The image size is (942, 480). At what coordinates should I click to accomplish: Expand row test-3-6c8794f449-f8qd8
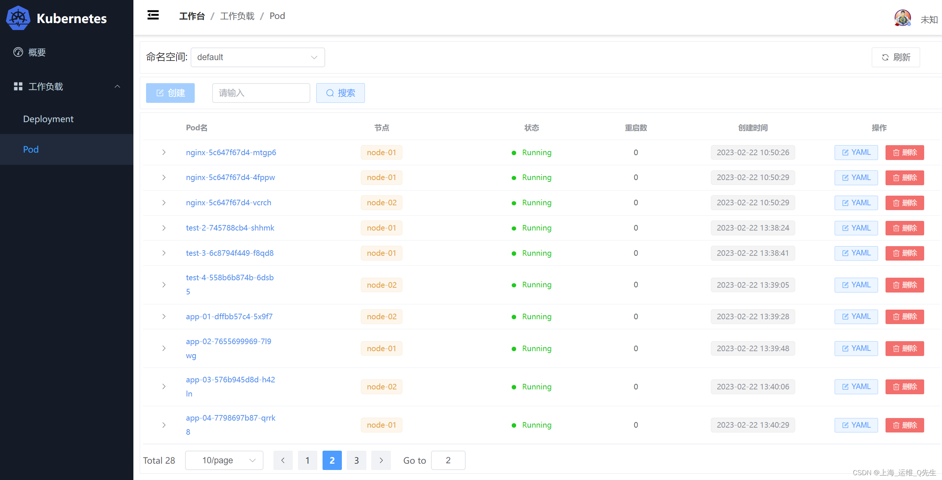point(164,253)
